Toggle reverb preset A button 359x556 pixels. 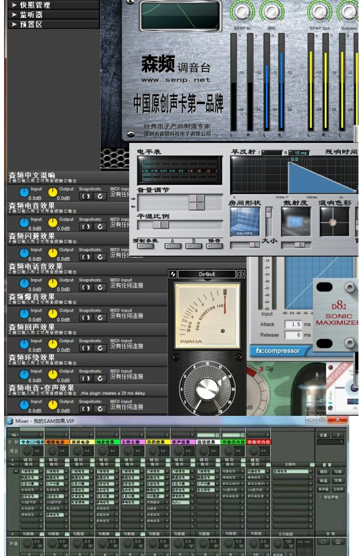(x=173, y=246)
